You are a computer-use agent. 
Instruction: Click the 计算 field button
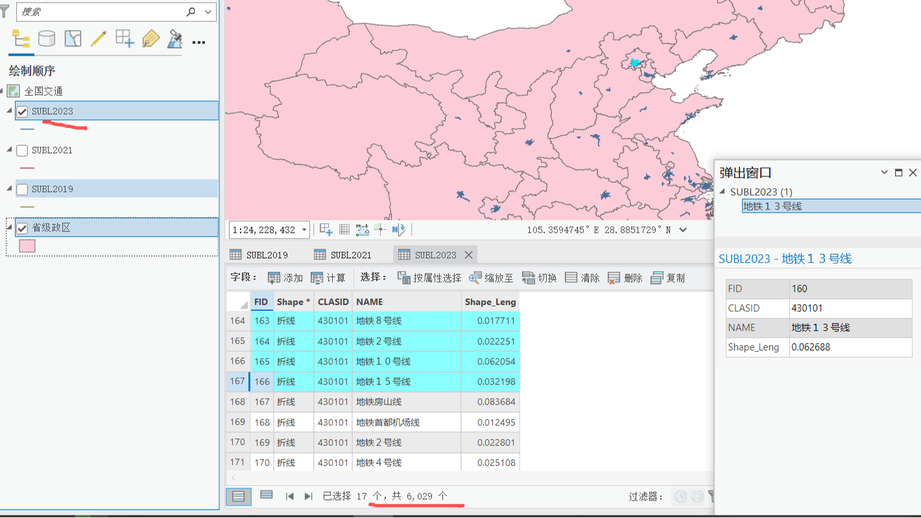click(x=328, y=277)
